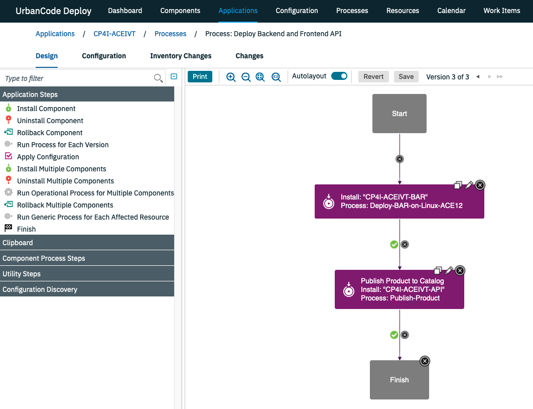Copy the Deploy-BAR-on-Linux-ACE12 step

[x=458, y=185]
